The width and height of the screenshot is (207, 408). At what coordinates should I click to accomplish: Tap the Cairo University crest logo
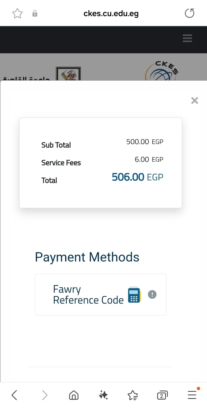coord(68,74)
